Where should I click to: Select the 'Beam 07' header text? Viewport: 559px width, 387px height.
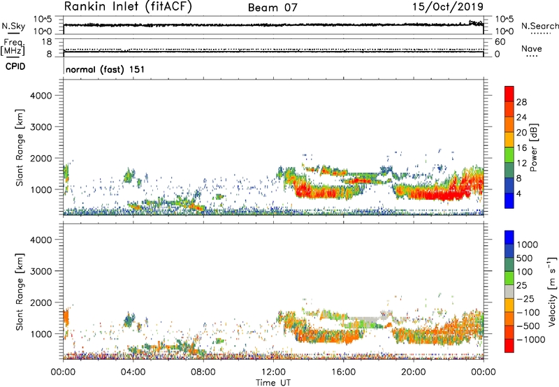pyautogui.click(x=273, y=8)
